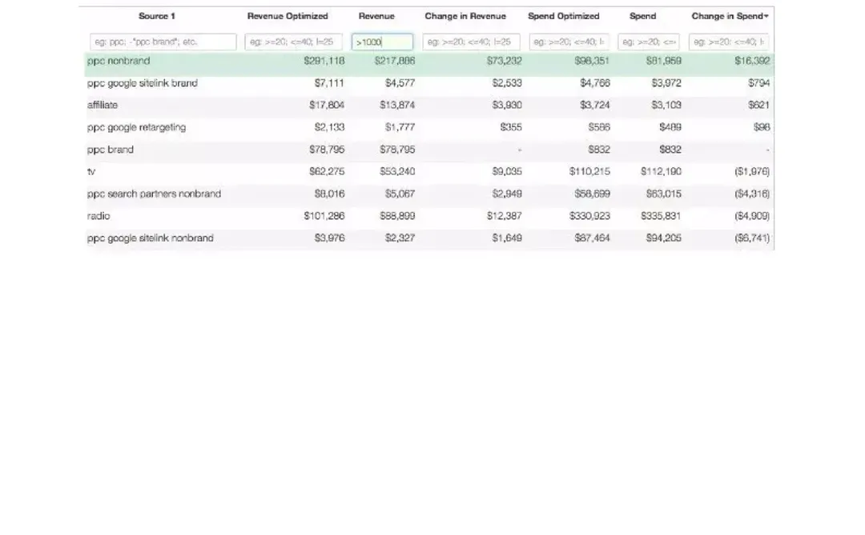Click the Revenue column header
This screenshot has height=535, width=865.
pyautogui.click(x=376, y=16)
